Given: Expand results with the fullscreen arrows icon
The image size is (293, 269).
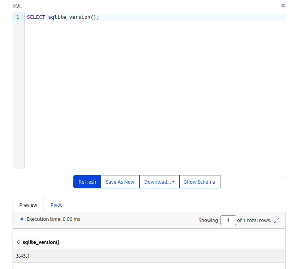Looking at the screenshot, I should pos(277,220).
